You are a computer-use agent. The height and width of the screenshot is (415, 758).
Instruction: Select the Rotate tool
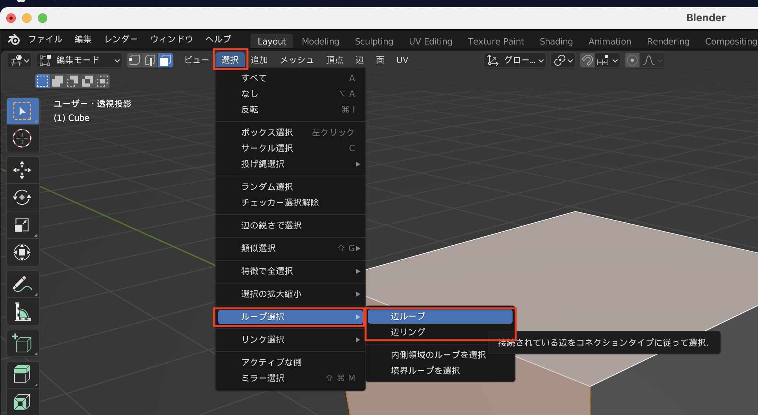click(22, 197)
